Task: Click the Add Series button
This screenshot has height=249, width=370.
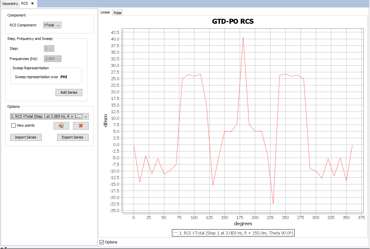Action: tap(69, 92)
